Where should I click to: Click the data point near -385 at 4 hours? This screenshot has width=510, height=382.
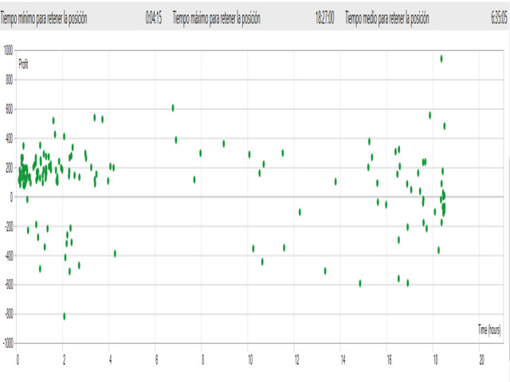(115, 253)
